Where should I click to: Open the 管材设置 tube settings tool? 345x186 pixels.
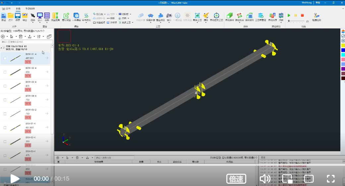coord(66,17)
